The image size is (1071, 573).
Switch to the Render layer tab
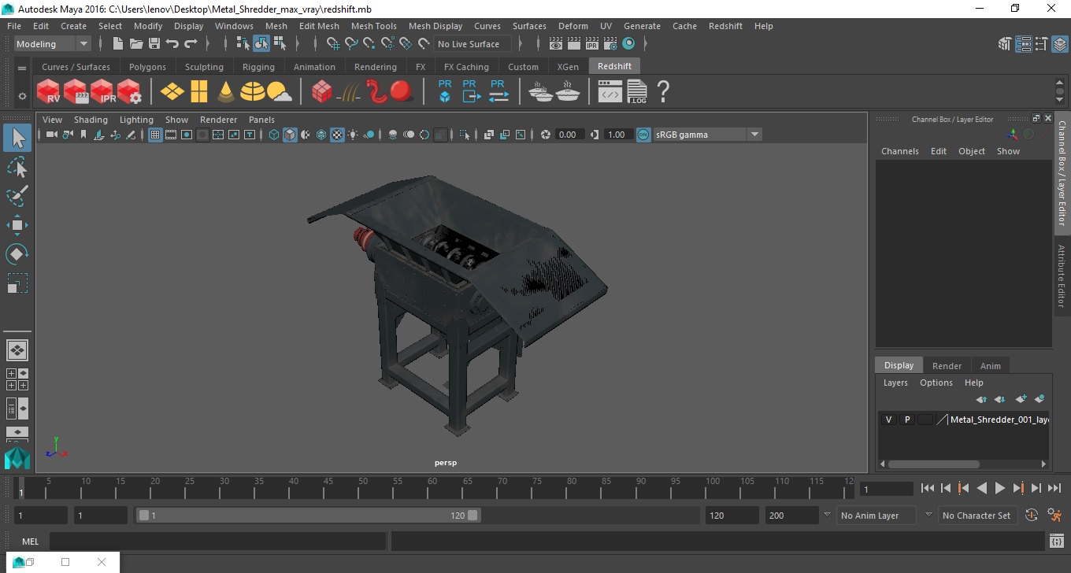[947, 366]
